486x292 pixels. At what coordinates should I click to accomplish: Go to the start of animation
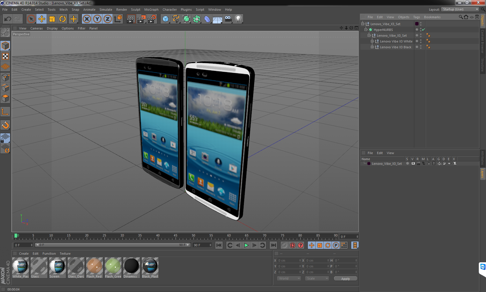point(219,245)
